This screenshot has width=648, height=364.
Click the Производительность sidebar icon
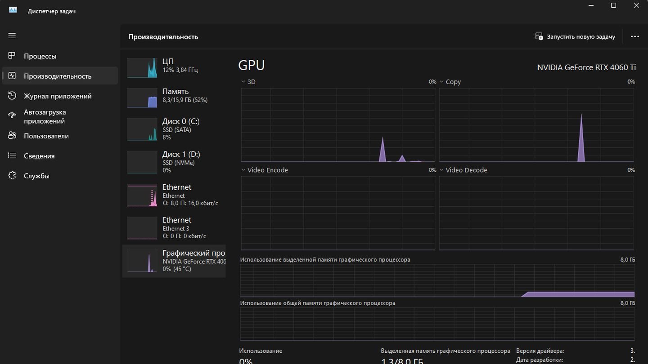point(12,76)
